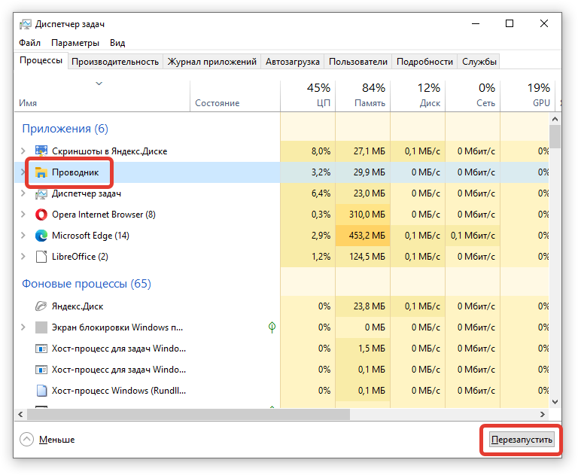Click the Microsoft Edge icon
578x475 pixels.
[x=41, y=236]
